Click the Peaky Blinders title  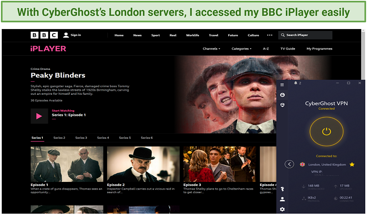coord(58,75)
